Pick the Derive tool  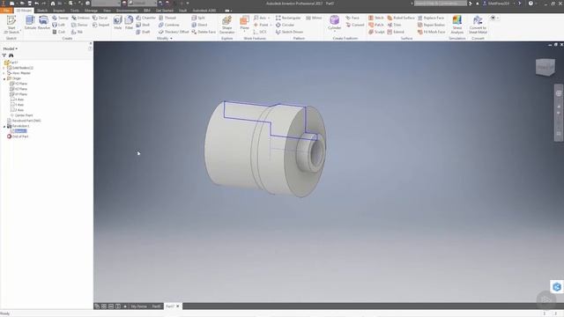[79, 25]
